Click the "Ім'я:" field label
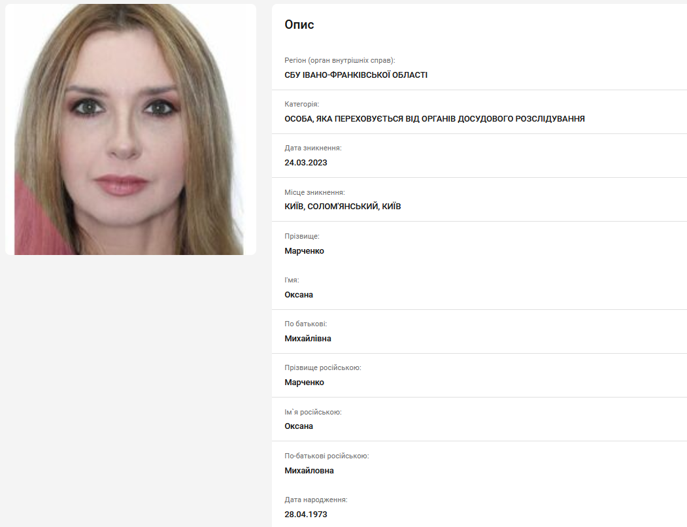Screen dimensions: 687x527 click(x=292, y=280)
